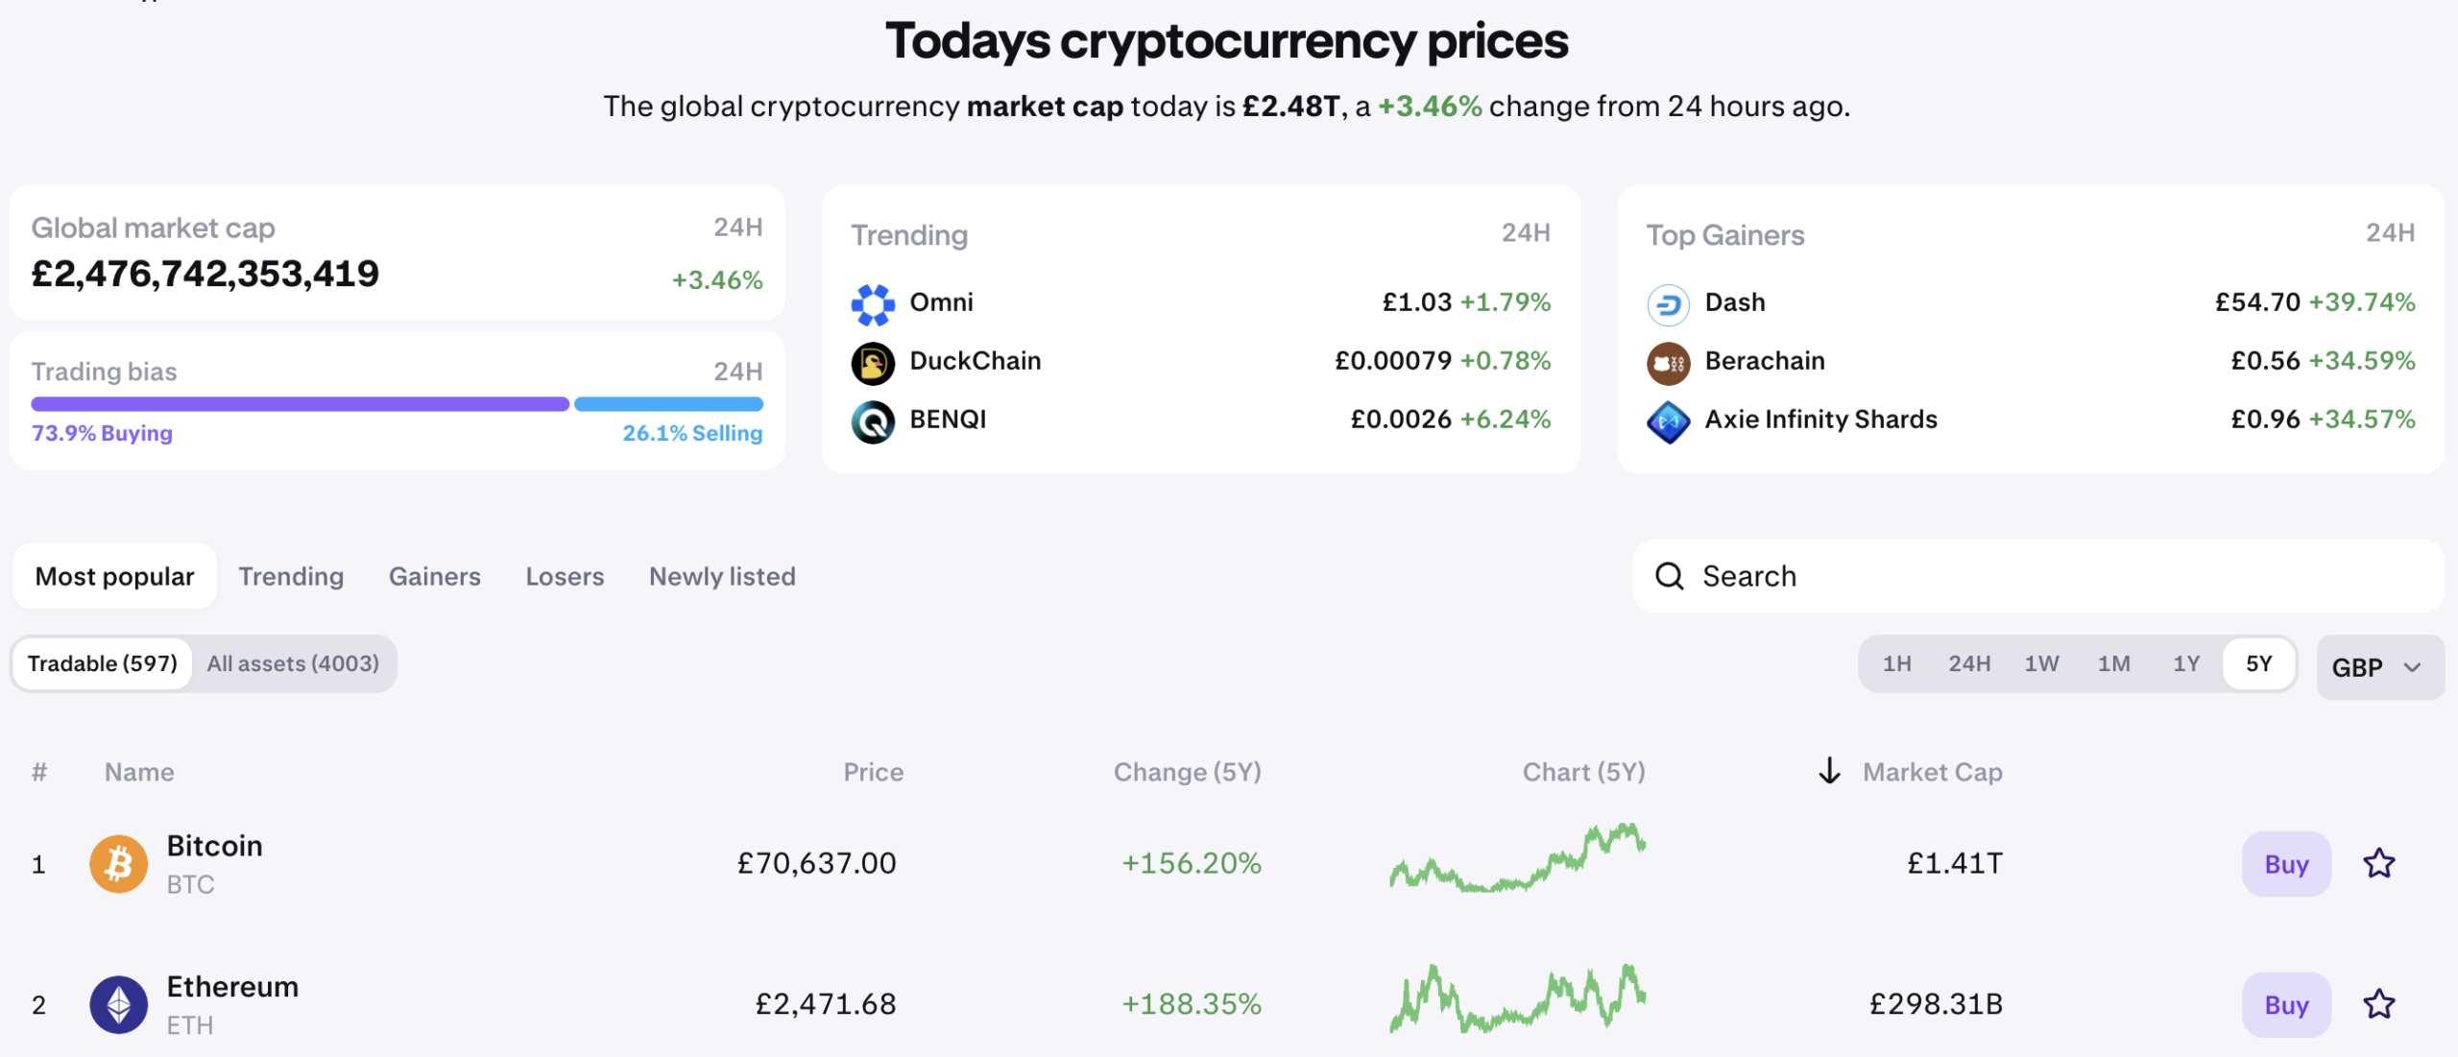
Task: Click the Axie Infinity Shards icon
Action: point(1668,420)
